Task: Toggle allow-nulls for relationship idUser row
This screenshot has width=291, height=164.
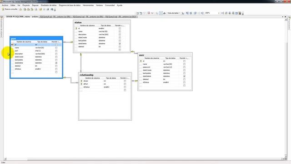Action: coord(125,81)
